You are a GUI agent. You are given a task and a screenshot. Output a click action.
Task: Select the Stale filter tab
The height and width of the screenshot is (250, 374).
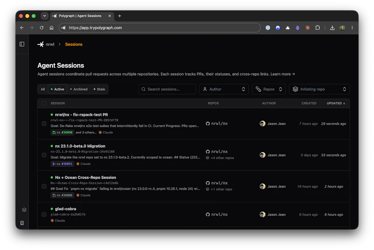(x=99, y=89)
